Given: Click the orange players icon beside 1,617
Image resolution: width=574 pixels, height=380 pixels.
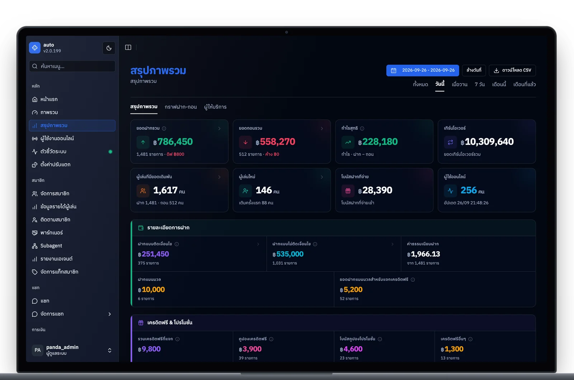Looking at the screenshot, I should 143,191.
